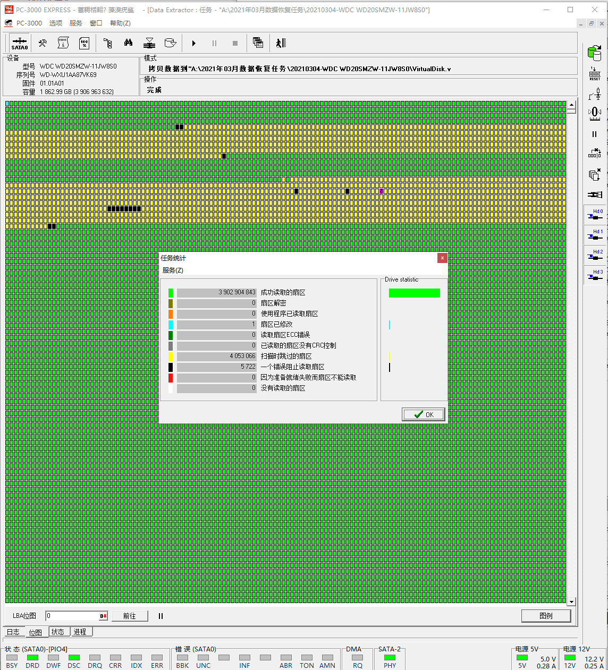This screenshot has height=670, width=608.
Task: Click the power switch circuit sidebar icon
Action: click(x=595, y=94)
